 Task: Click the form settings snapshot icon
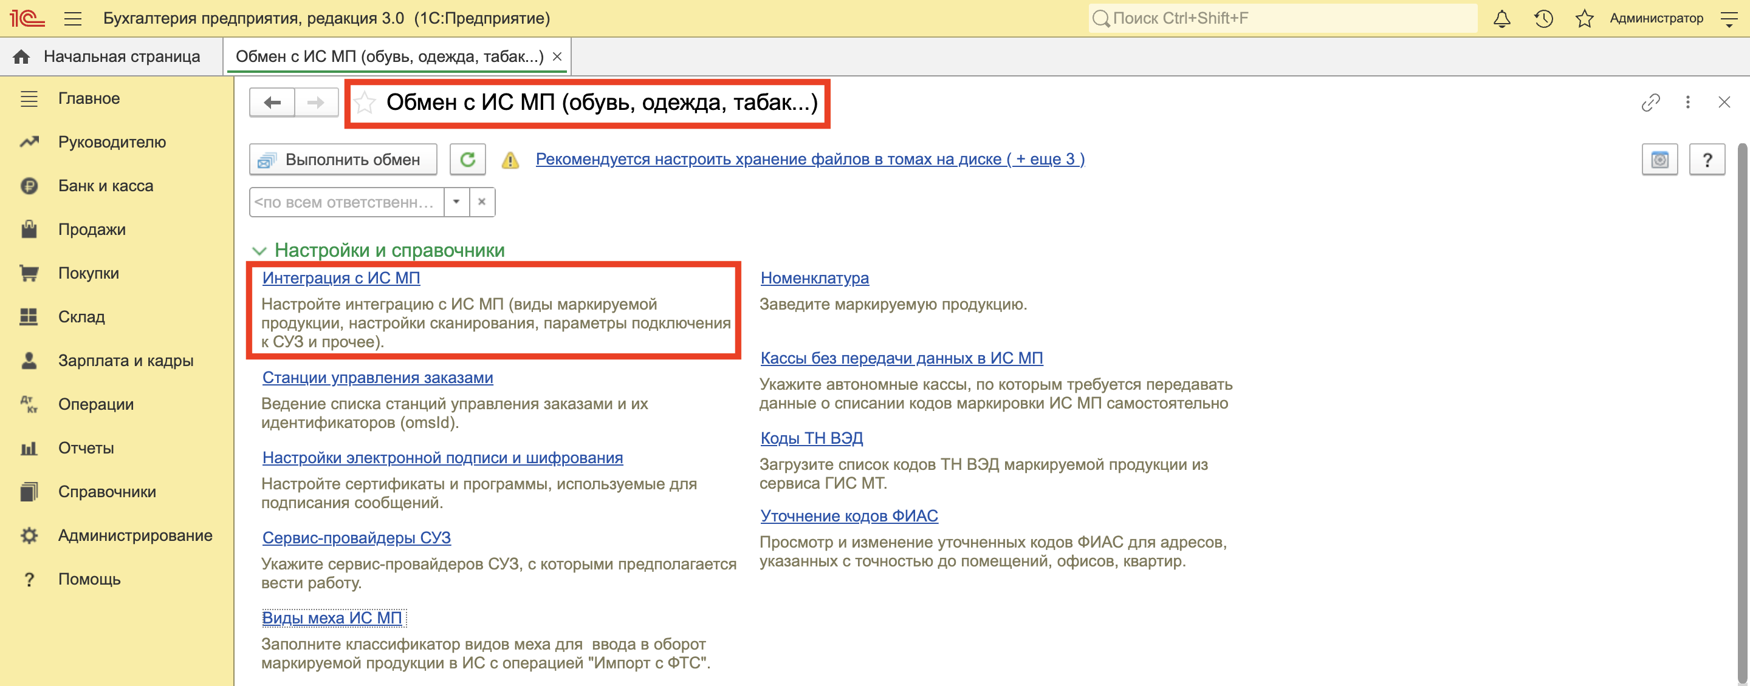click(x=1659, y=160)
